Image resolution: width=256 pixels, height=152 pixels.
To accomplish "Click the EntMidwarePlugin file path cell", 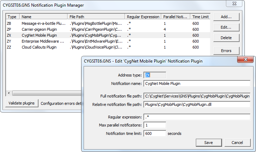I will 96,41.
